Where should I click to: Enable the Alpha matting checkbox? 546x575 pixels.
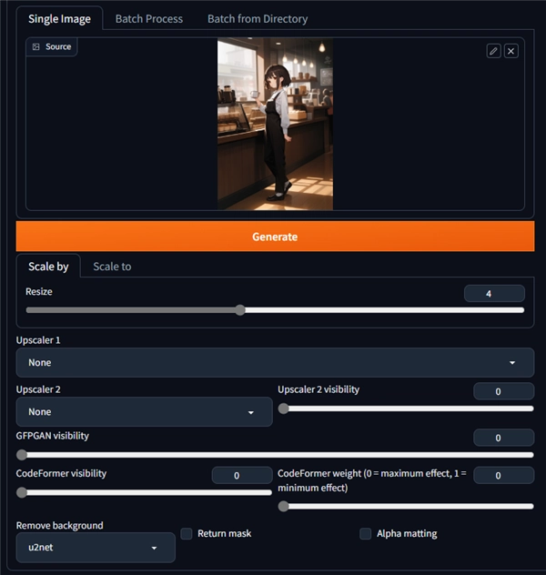pos(365,533)
